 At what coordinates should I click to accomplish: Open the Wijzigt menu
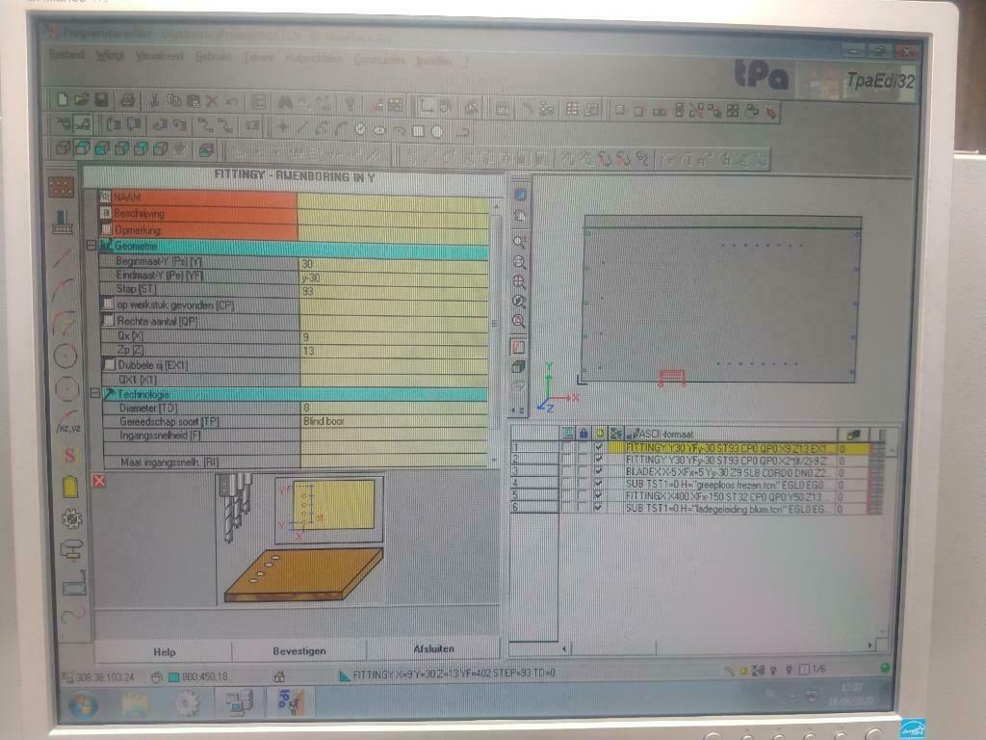tap(110, 56)
